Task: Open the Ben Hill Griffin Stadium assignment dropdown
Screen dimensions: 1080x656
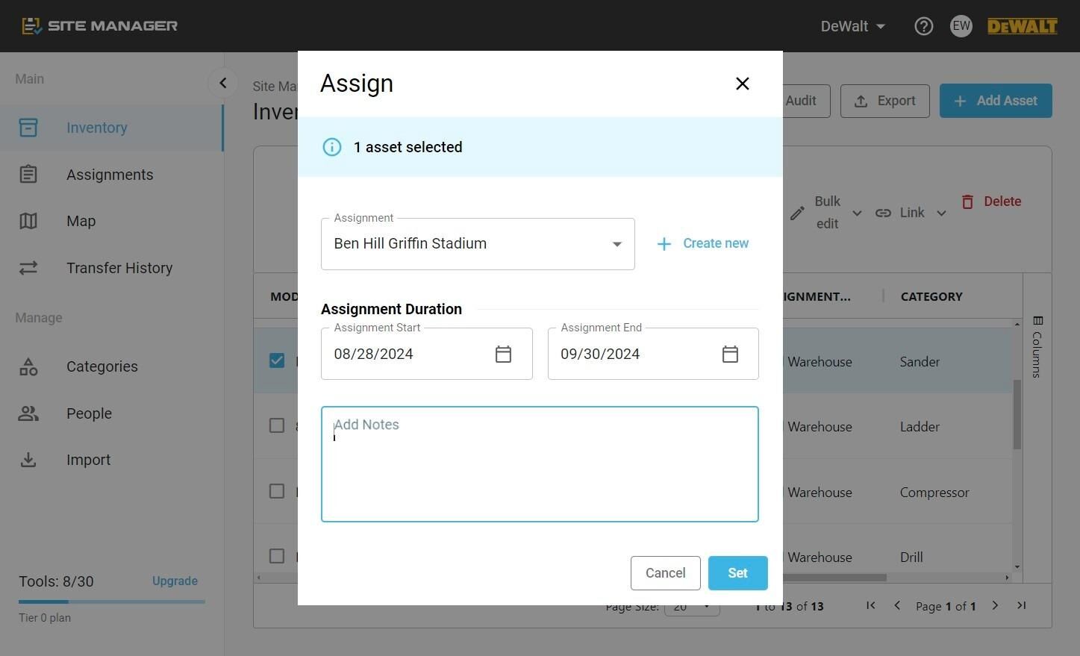Action: (478, 244)
